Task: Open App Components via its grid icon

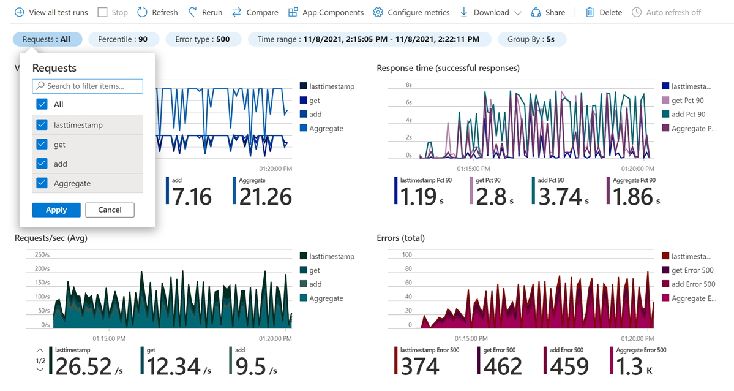Action: click(293, 12)
